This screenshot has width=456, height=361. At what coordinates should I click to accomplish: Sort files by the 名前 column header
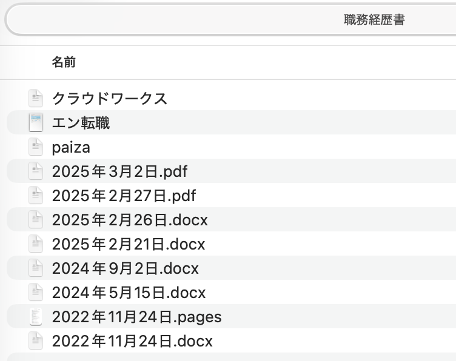tap(64, 62)
